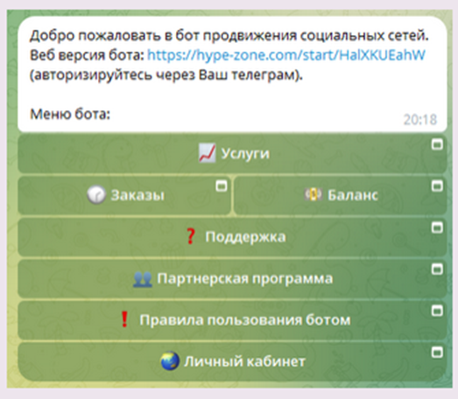Click the web-app icon on Личный кабинет
The image size is (458, 399).
click(437, 353)
